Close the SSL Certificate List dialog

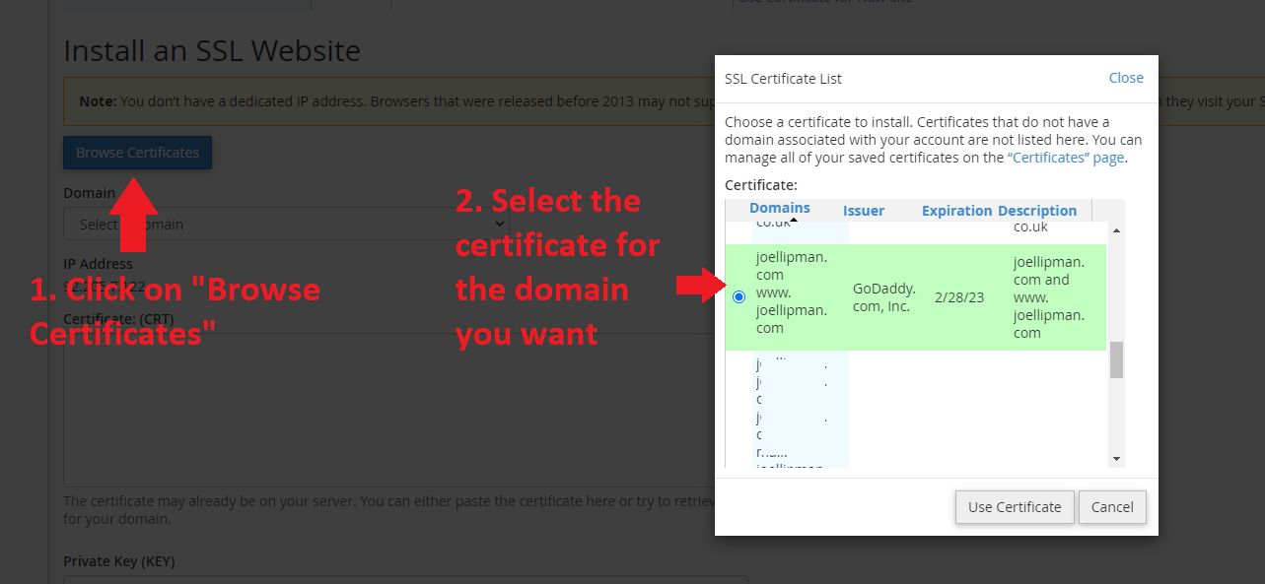(1125, 78)
